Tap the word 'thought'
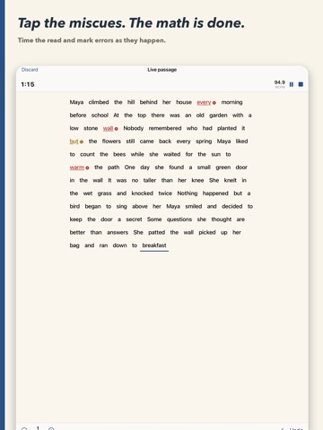 tap(222, 219)
